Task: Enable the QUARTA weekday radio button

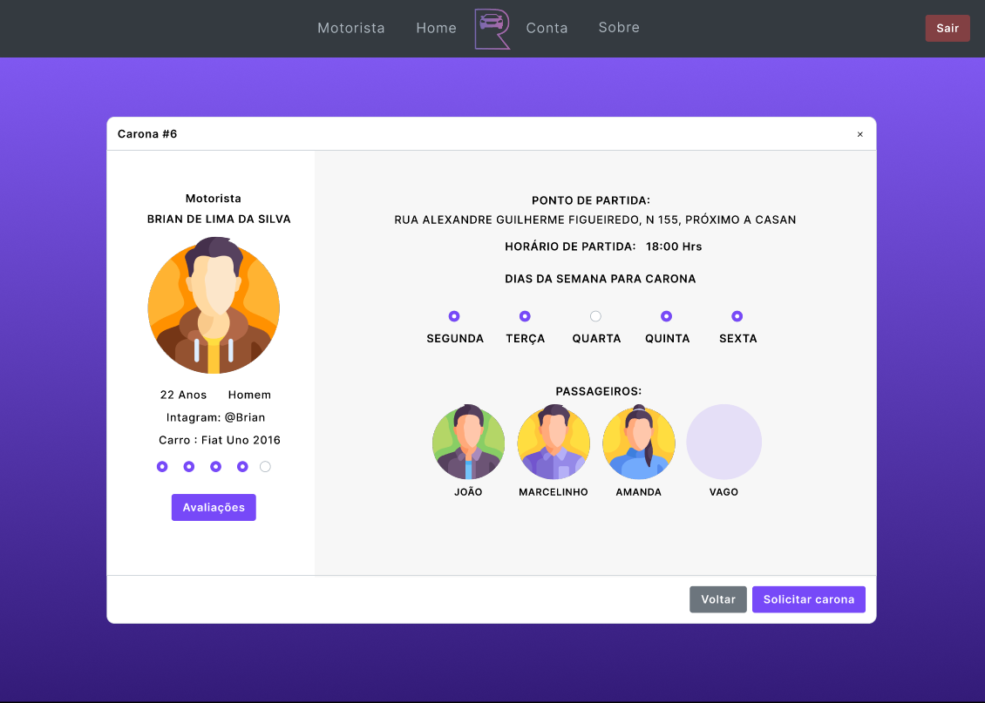Action: tap(595, 316)
